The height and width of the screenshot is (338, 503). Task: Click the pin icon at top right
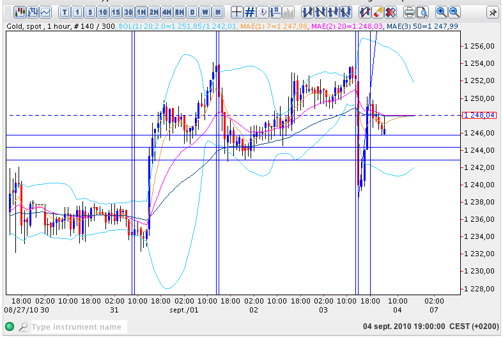click(x=493, y=12)
